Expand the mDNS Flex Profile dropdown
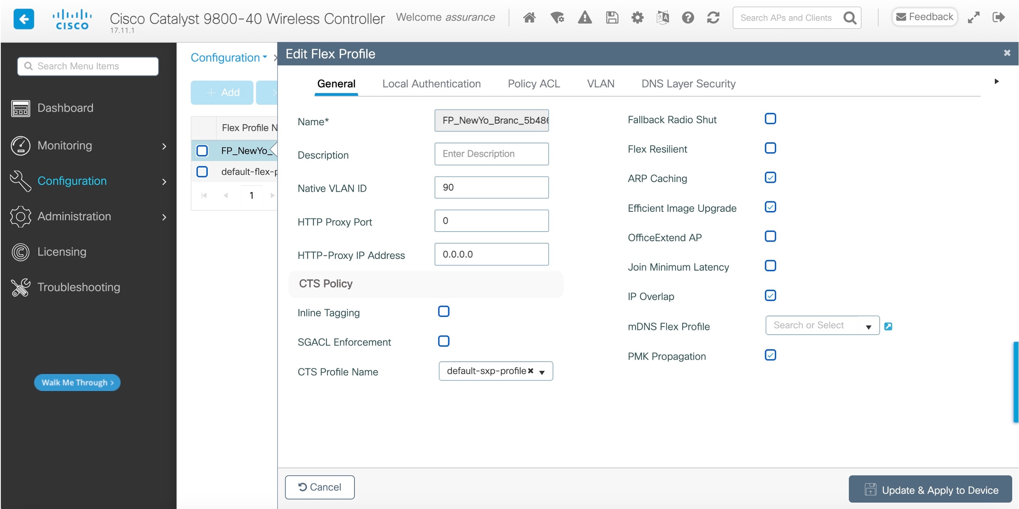Image resolution: width=1019 pixels, height=509 pixels. [868, 327]
